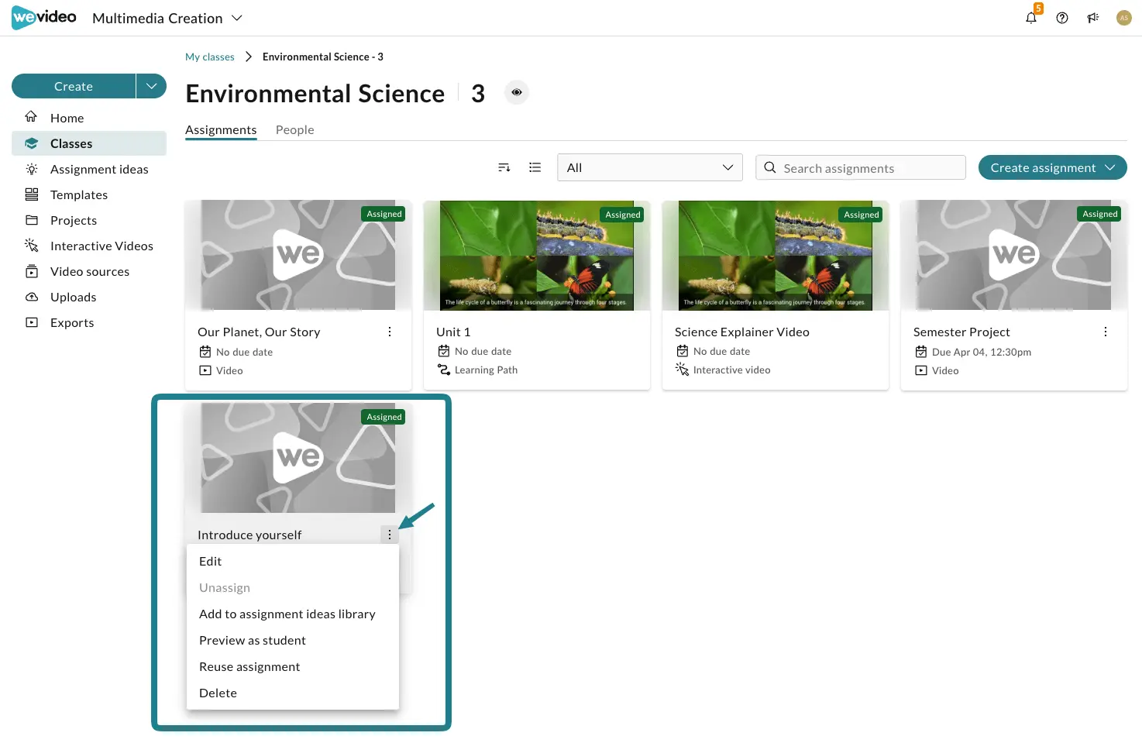Open Exports in the sidebar
The width and height of the screenshot is (1142, 743).
point(89,322)
